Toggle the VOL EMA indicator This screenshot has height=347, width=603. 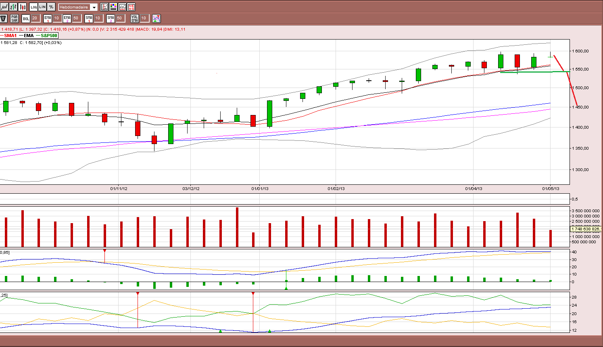pyautogui.click(x=135, y=18)
